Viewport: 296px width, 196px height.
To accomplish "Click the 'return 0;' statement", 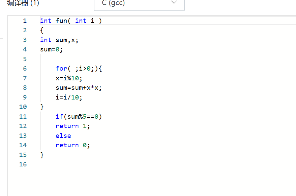I will (x=73, y=145).
